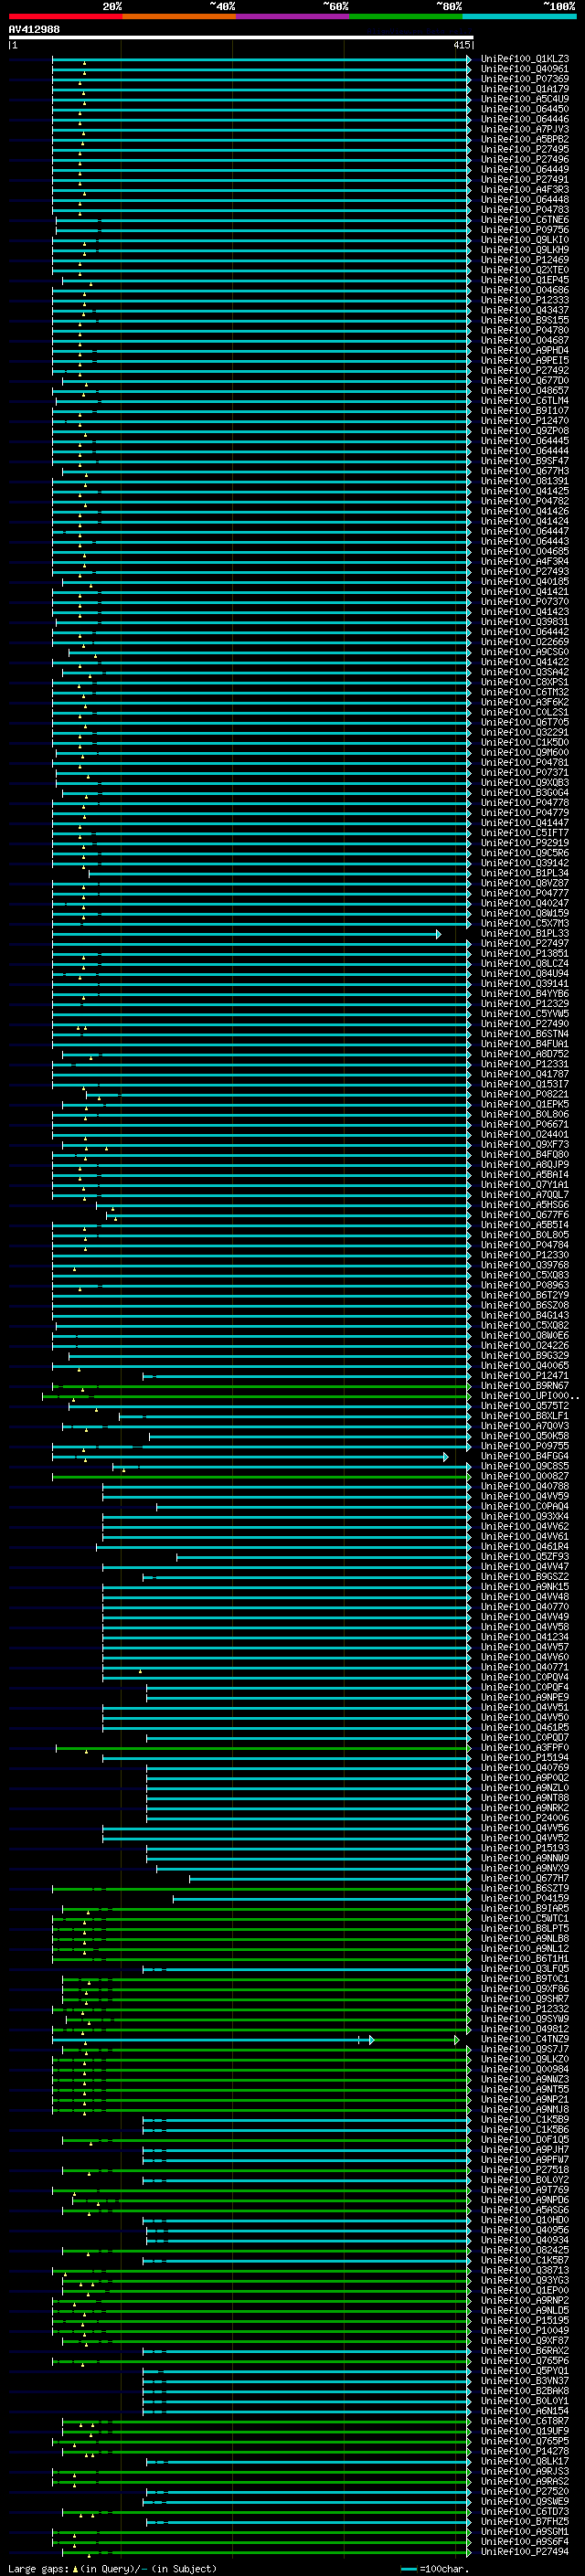Select hit label UniRef100_P07369

525,79
